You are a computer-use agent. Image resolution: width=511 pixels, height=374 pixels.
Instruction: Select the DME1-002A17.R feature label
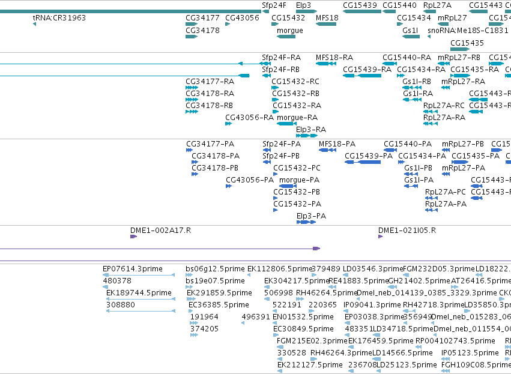point(160,231)
